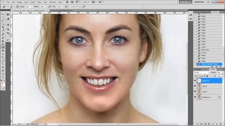Open Mini Bridge from application bar

click(x=72, y=2)
